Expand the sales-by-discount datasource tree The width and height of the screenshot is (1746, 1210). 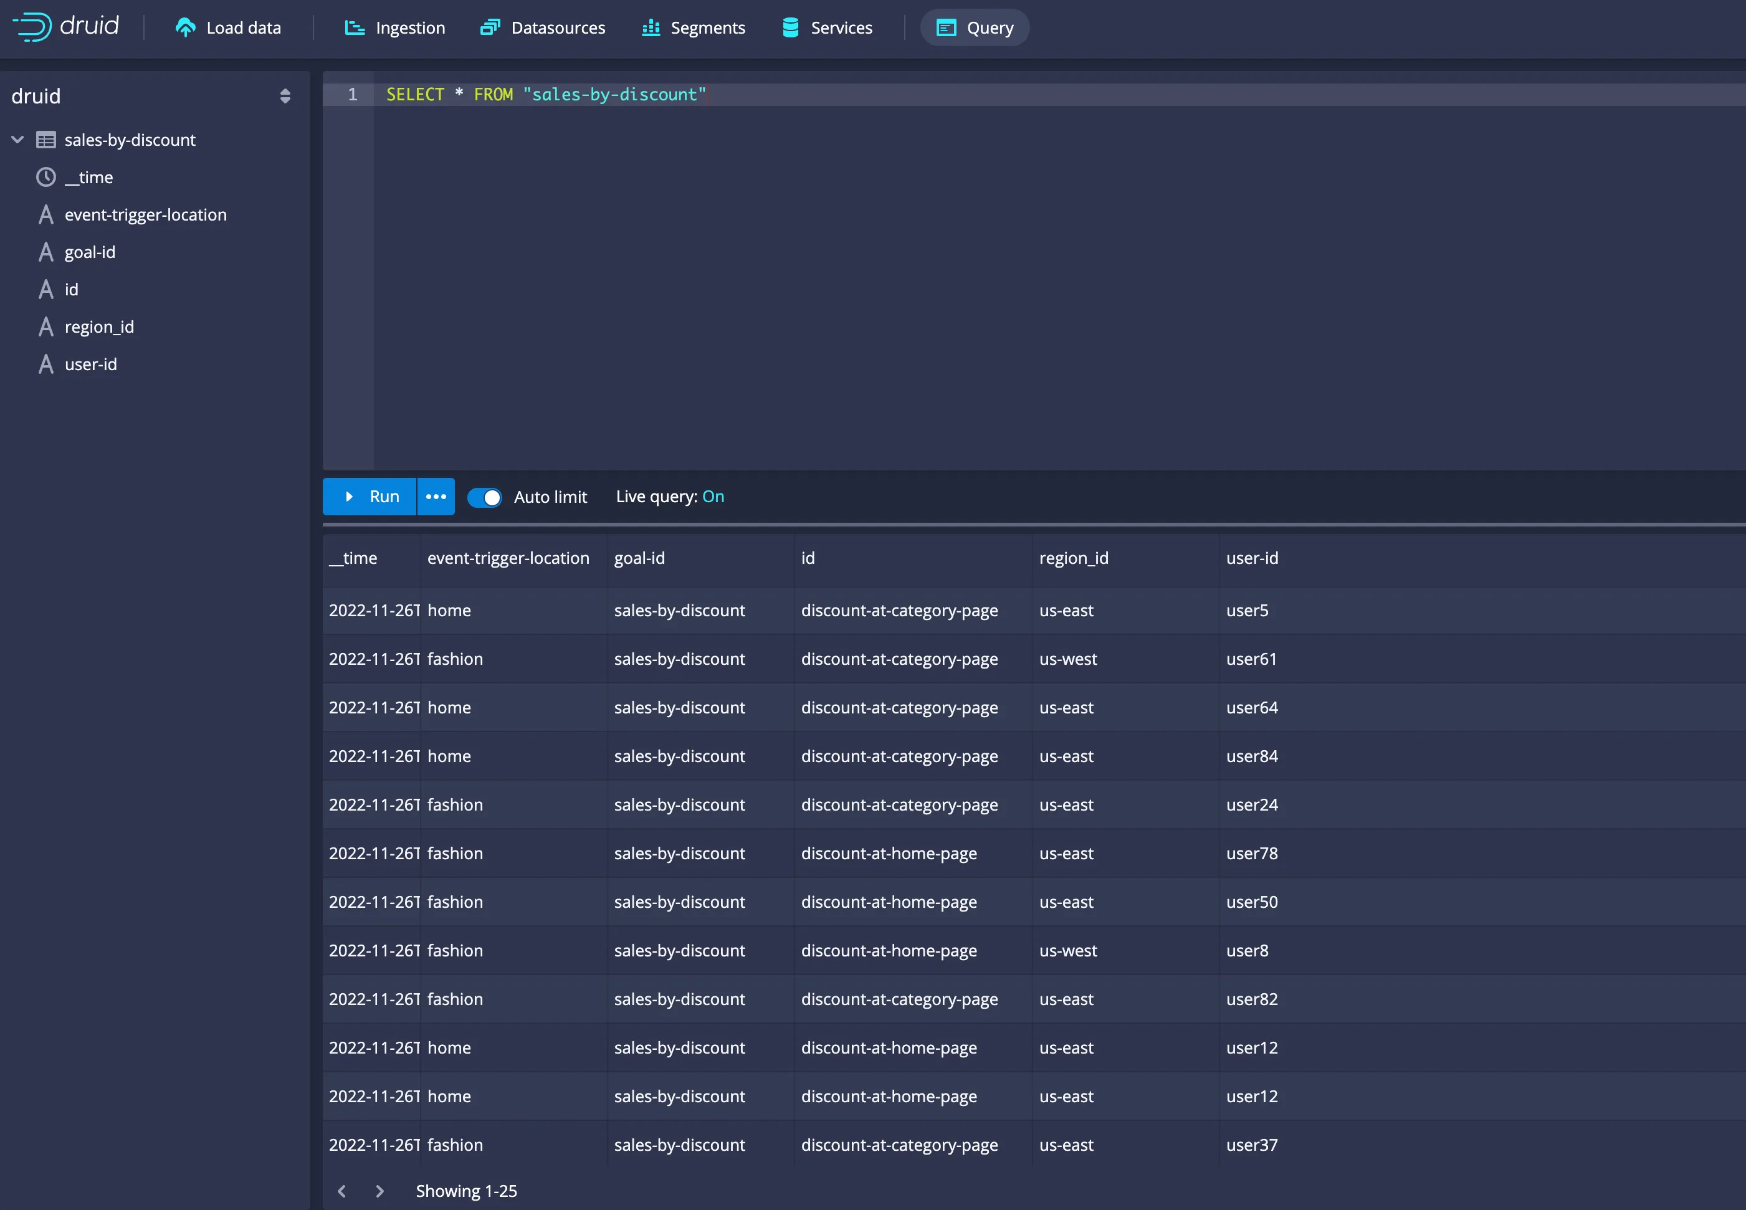pyautogui.click(x=19, y=140)
